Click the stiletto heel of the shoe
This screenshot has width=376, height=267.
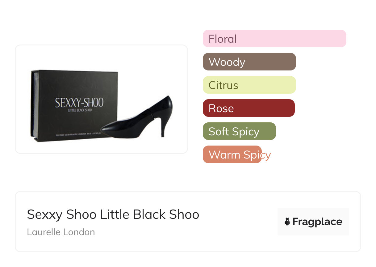point(163,128)
